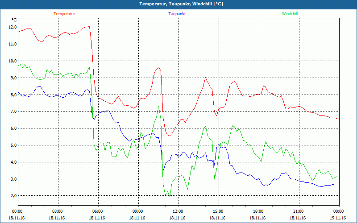Screen dimensions: 357x223
Task: Click the 6,0 y-axis value
Action: (13, 128)
